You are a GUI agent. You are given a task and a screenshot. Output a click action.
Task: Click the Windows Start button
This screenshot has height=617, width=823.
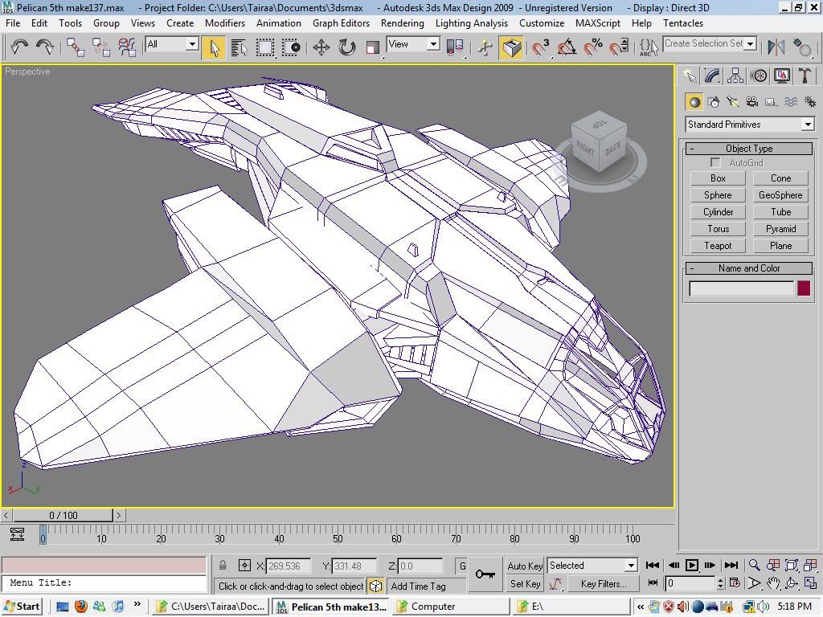coord(22,607)
